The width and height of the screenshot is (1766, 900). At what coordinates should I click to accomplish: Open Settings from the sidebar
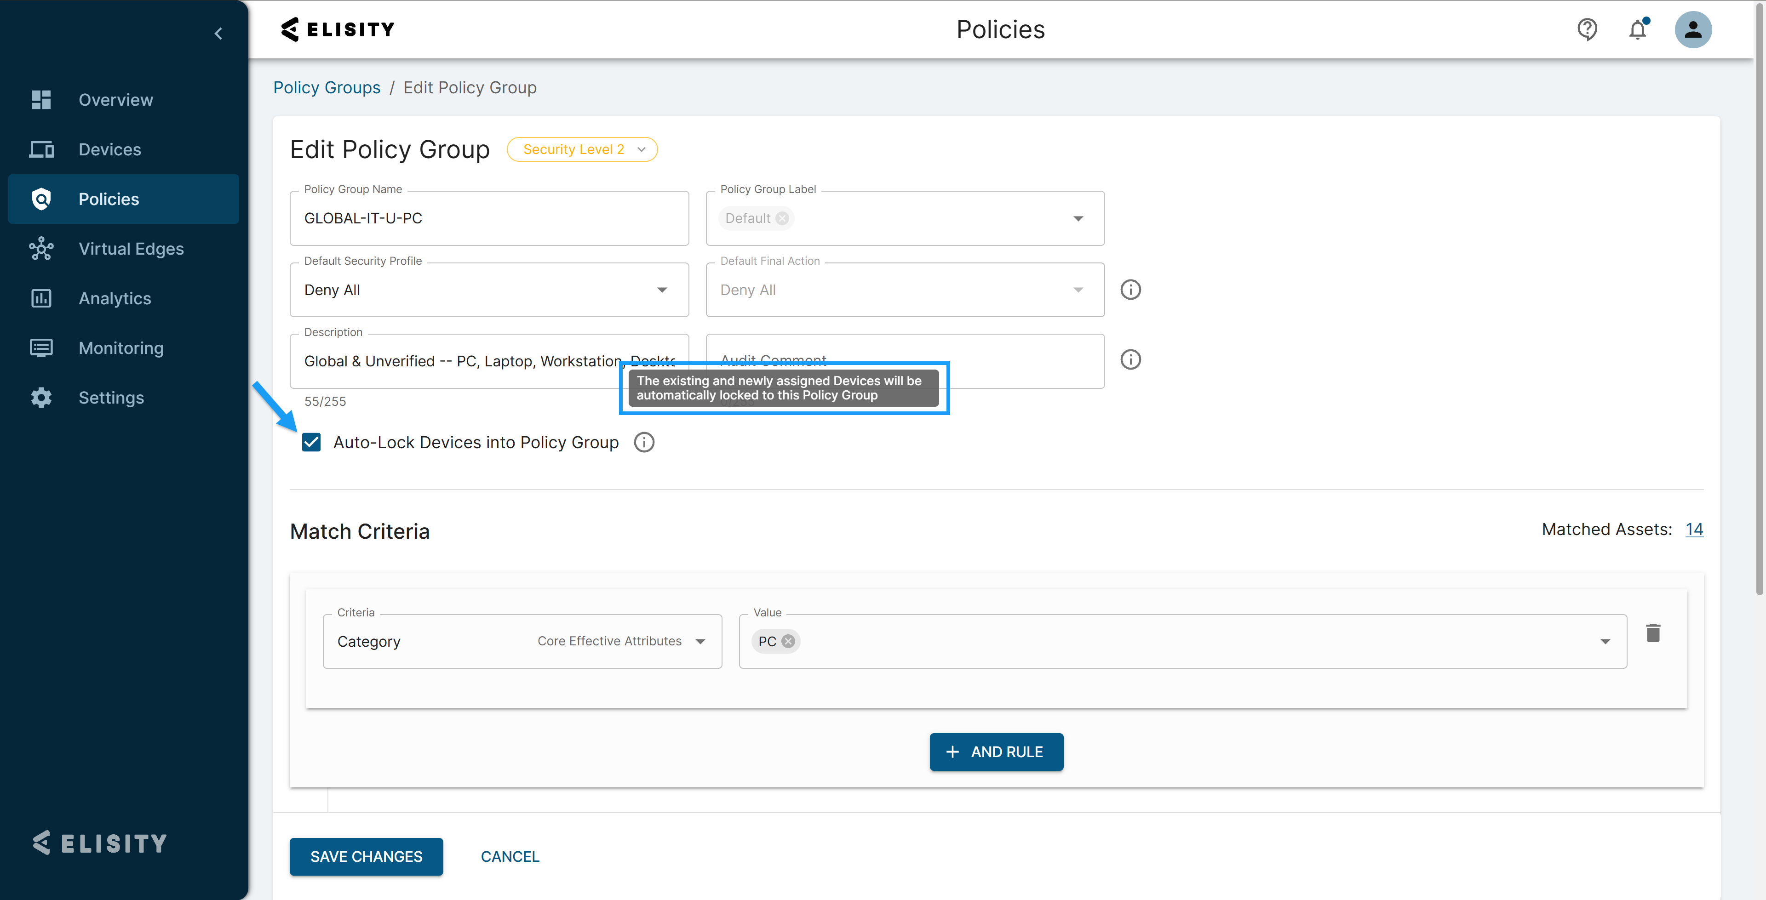pos(111,398)
